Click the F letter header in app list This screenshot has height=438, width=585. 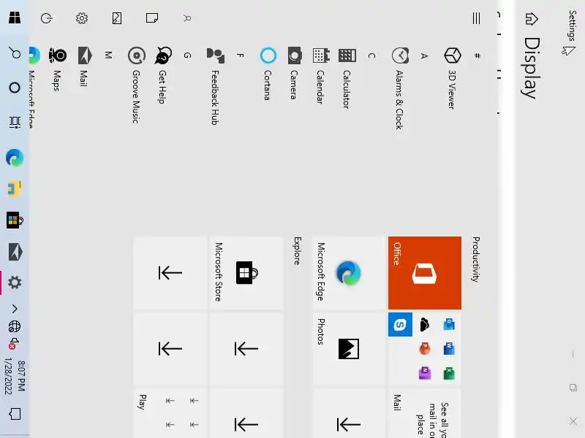[241, 55]
